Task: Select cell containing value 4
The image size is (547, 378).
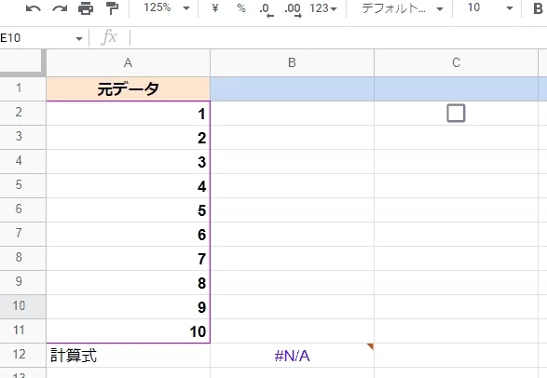Action: pyautogui.click(x=128, y=186)
